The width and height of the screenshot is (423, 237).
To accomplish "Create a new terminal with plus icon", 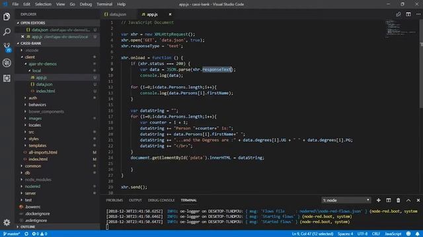I will tap(379, 200).
